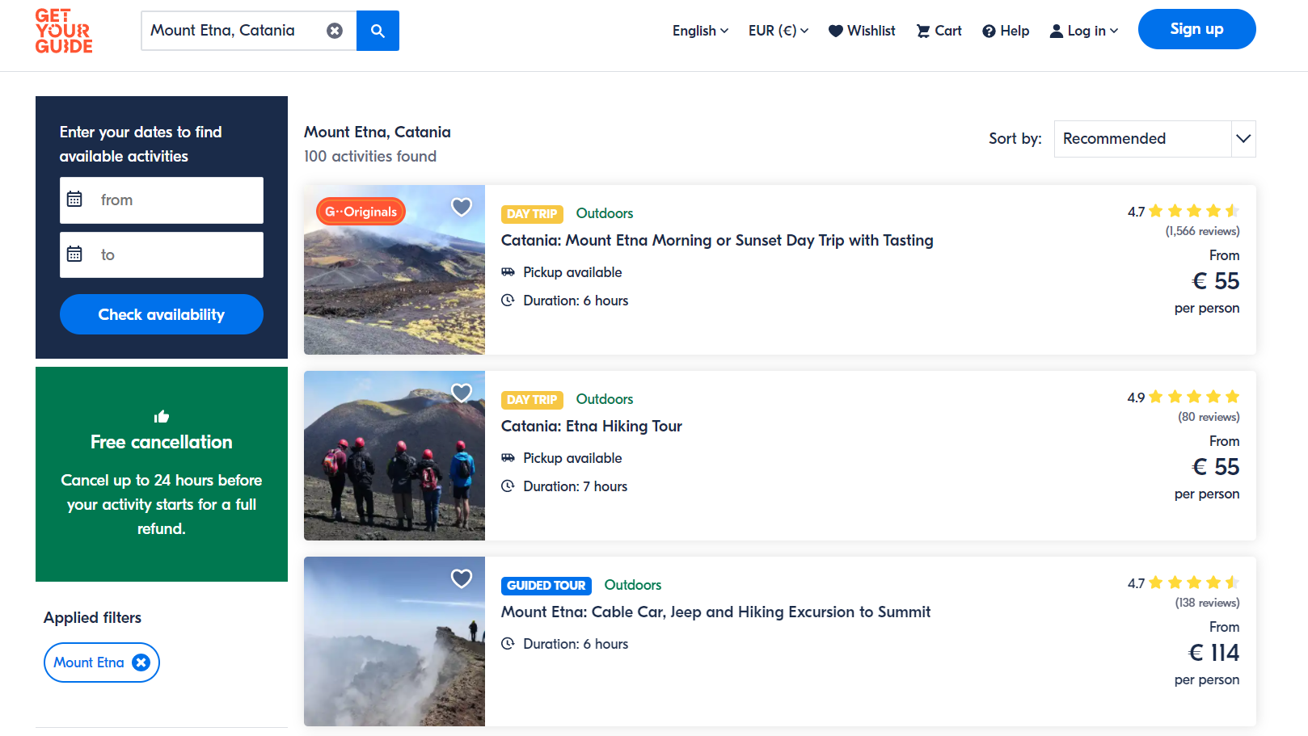This screenshot has height=736, width=1308.
Task: Save the Cable Car Jeep excursion to wishlist
Action: click(461, 578)
